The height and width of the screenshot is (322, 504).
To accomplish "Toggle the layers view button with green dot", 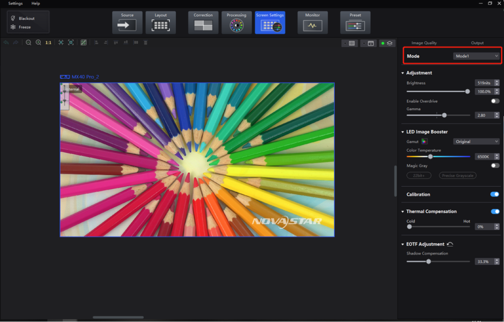I will pos(387,43).
